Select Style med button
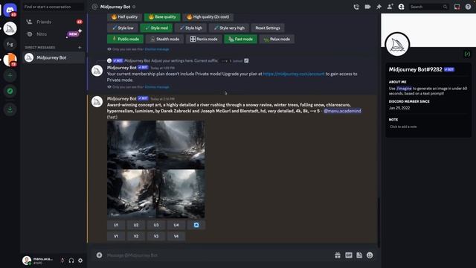 156,28
